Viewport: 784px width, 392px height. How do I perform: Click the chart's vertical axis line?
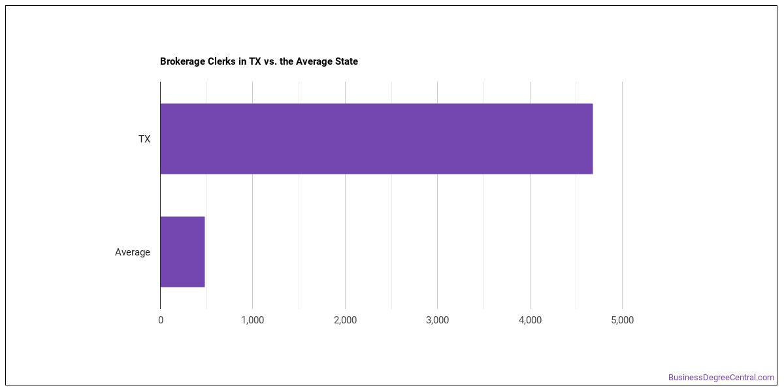click(x=160, y=195)
